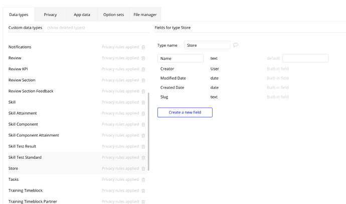Click trash icon on Review Section row
The height and width of the screenshot is (204, 346).
[143, 80]
